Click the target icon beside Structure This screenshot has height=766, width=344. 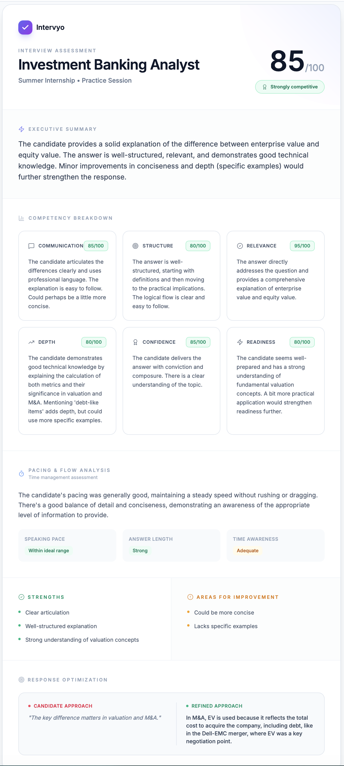click(x=135, y=246)
